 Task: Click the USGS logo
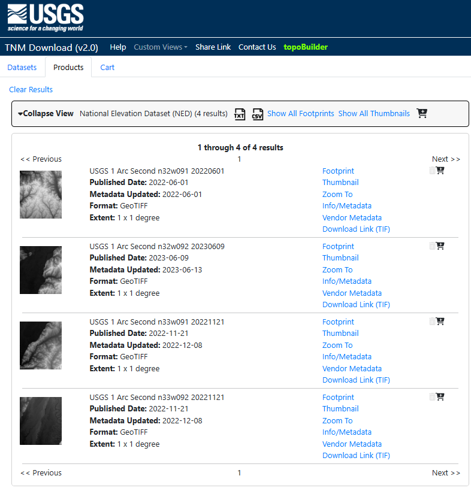click(x=46, y=18)
